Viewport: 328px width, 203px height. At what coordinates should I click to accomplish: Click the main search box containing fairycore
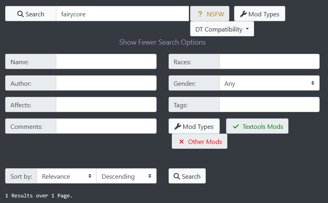[122, 14]
